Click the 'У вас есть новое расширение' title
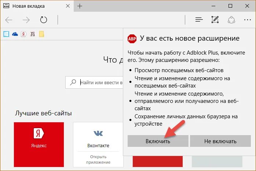256x171 pixels. tap(190, 38)
